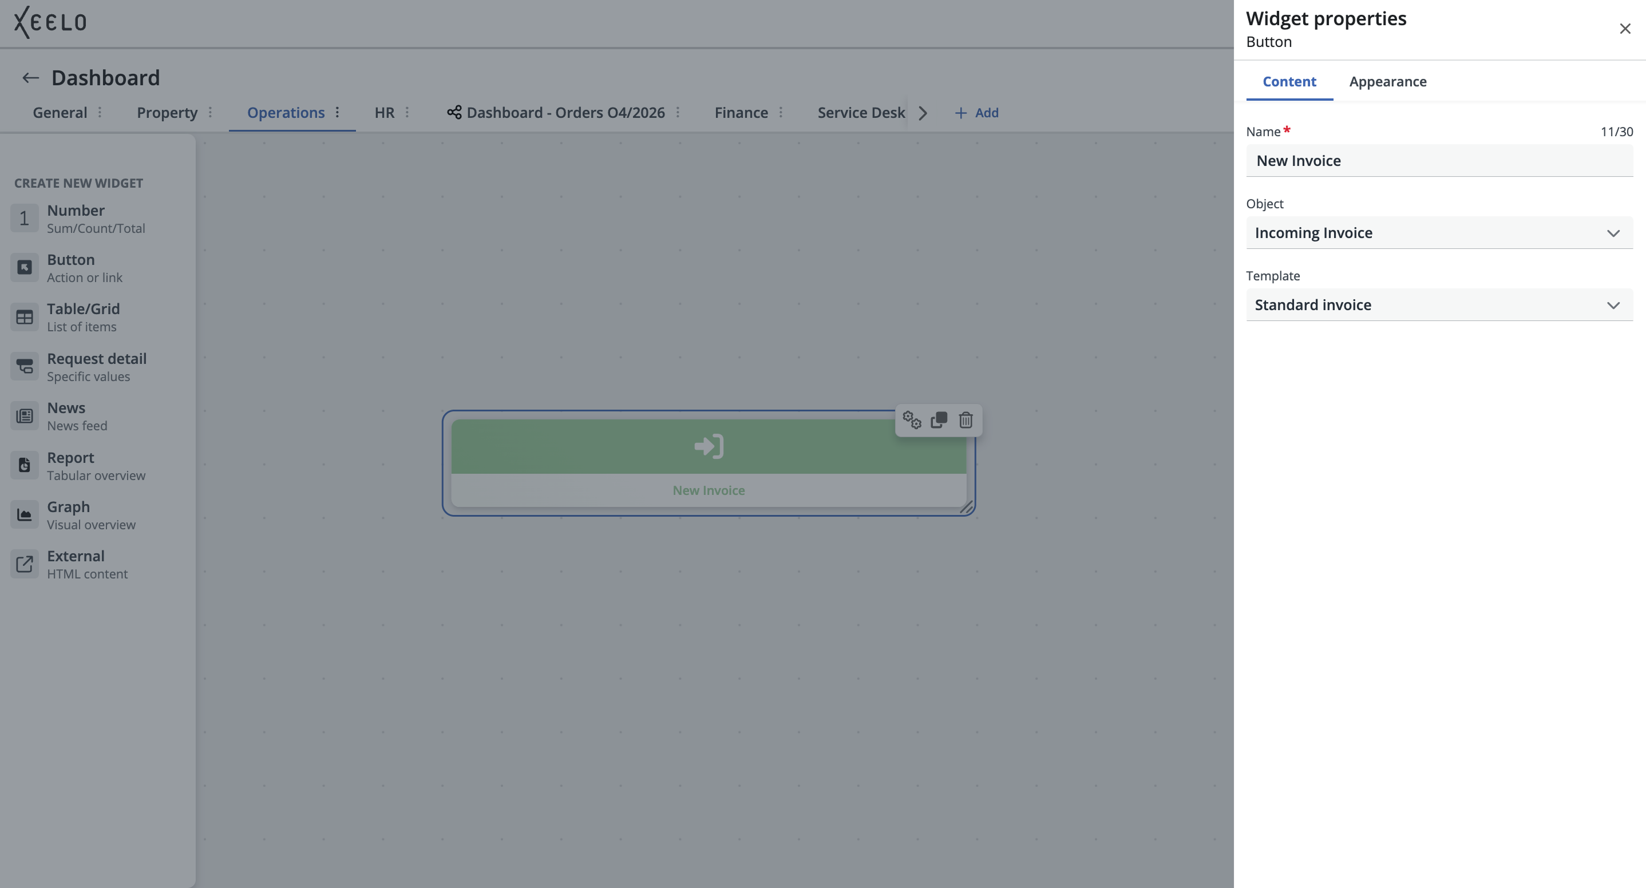Open Finance tab options menu

(x=781, y=113)
